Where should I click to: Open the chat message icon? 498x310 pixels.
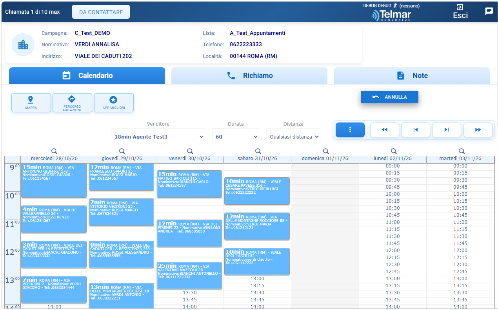tap(489, 11)
